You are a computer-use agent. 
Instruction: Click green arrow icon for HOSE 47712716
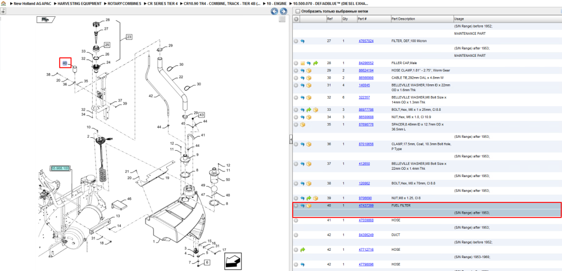click(302, 250)
